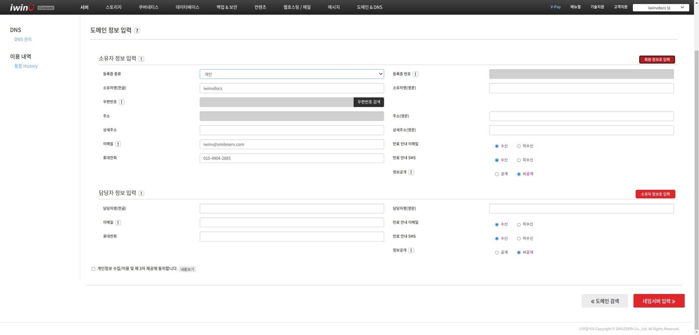Click info icon beside contact person 이메일 label
The image size is (699, 335).
(118, 222)
